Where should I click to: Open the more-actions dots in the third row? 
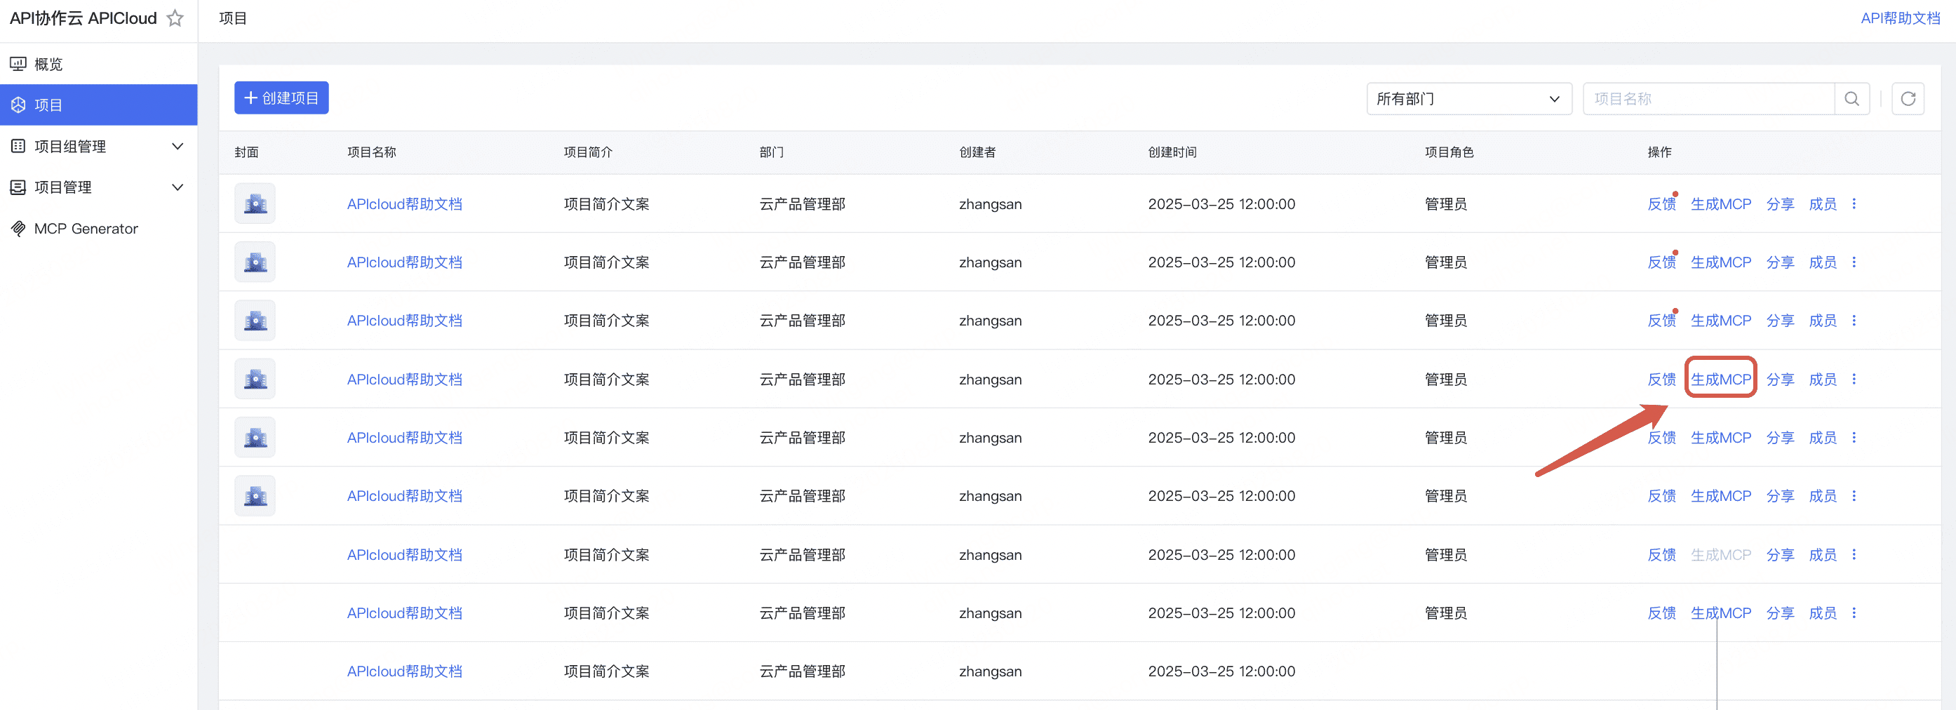pos(1854,321)
